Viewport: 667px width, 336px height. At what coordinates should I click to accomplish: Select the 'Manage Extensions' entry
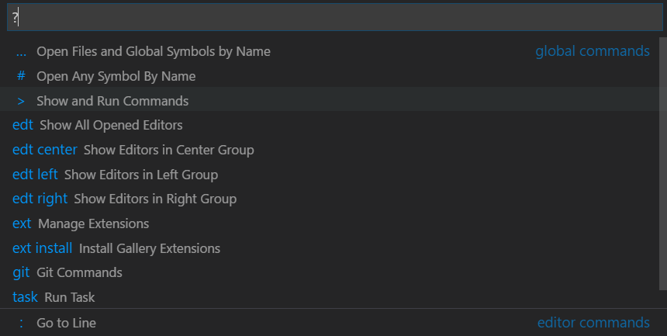point(93,223)
